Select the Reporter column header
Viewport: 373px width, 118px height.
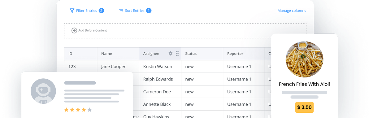[244, 54]
